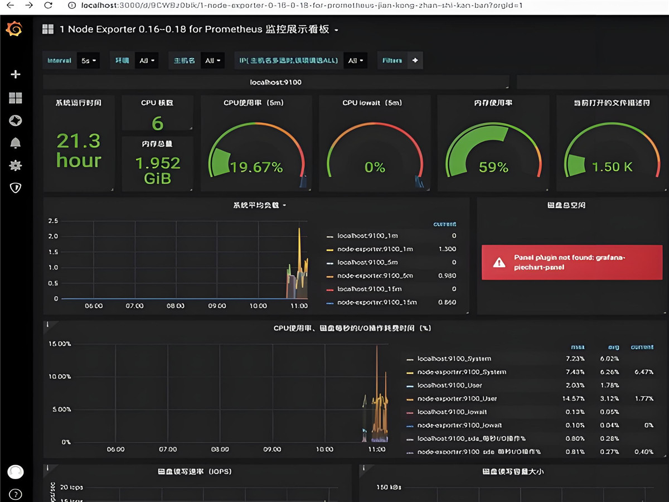Click the '19.67%' CPU usage gauge value
This screenshot has height=502, width=669.
coord(256,167)
